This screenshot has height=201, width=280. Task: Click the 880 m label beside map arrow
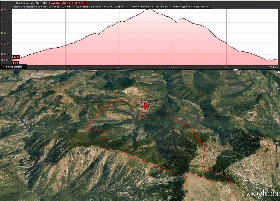[x=143, y=102]
